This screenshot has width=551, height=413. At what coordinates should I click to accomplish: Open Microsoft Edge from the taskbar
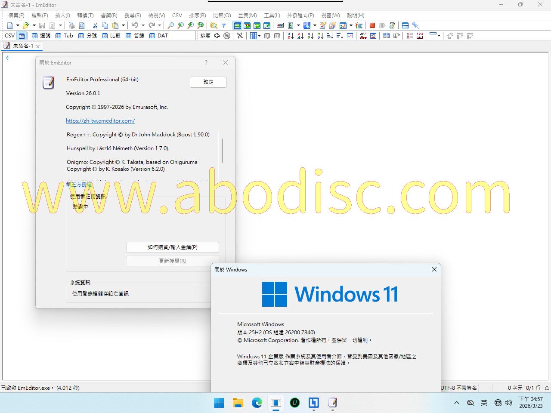[257, 403]
